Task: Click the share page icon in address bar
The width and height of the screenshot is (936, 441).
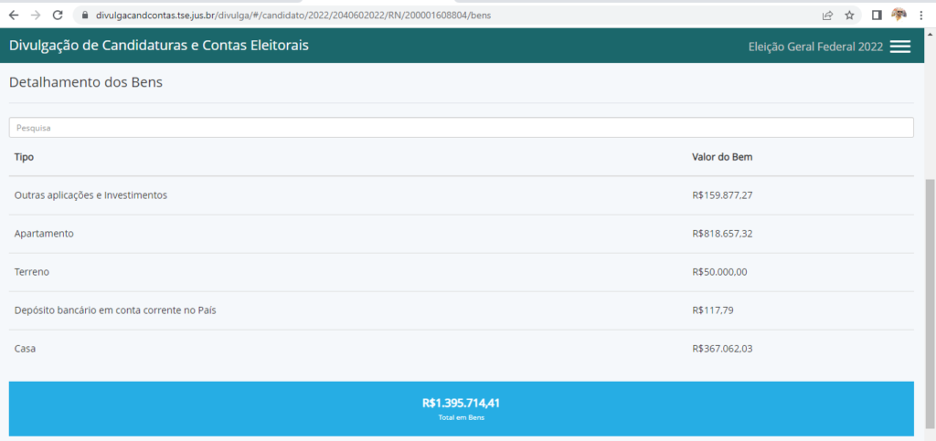Action: [827, 15]
